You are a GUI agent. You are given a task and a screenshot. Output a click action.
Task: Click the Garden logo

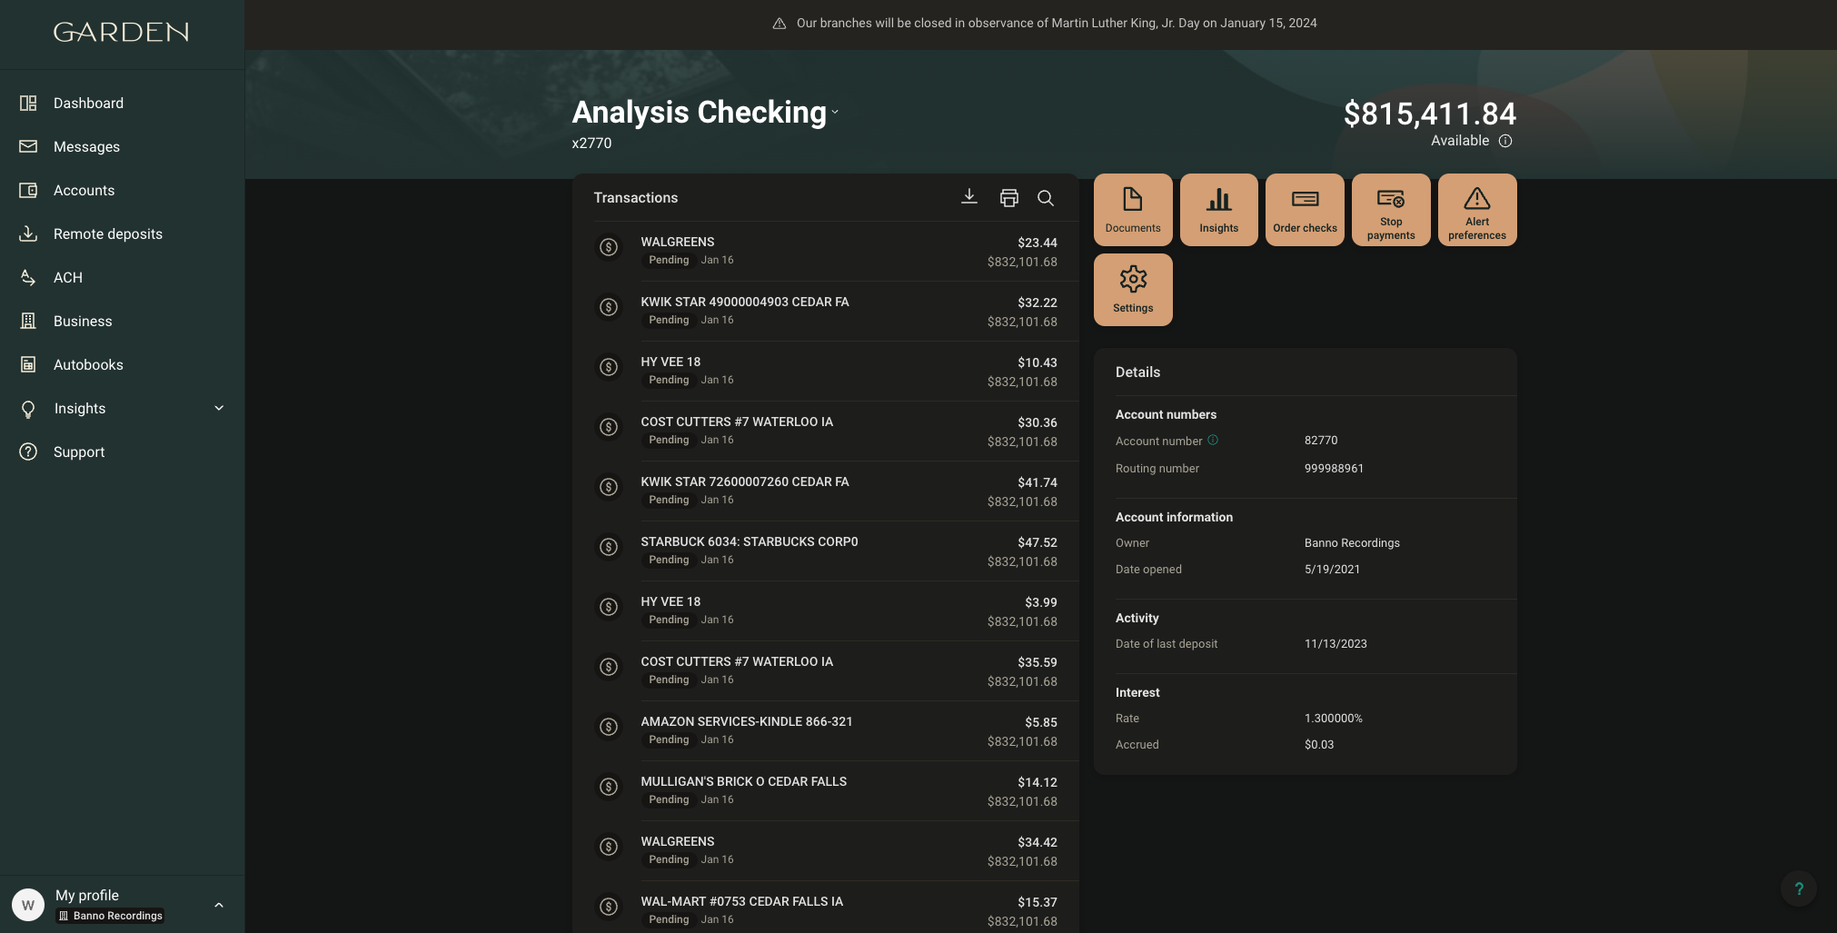(x=121, y=33)
